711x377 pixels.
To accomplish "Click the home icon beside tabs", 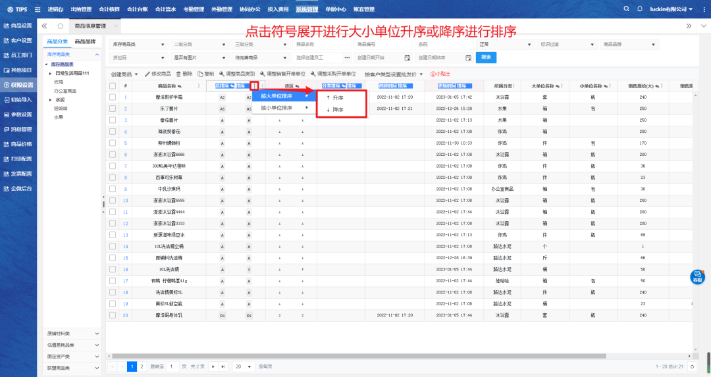I will click(60, 26).
